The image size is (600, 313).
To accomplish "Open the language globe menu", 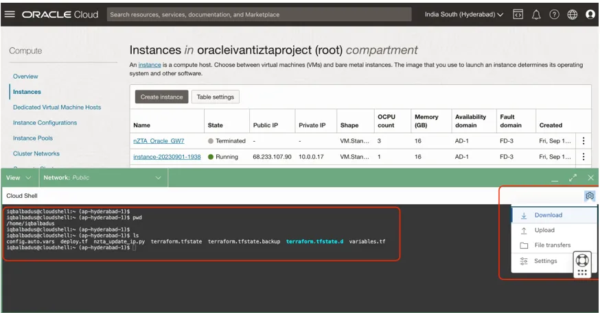I will [572, 14].
